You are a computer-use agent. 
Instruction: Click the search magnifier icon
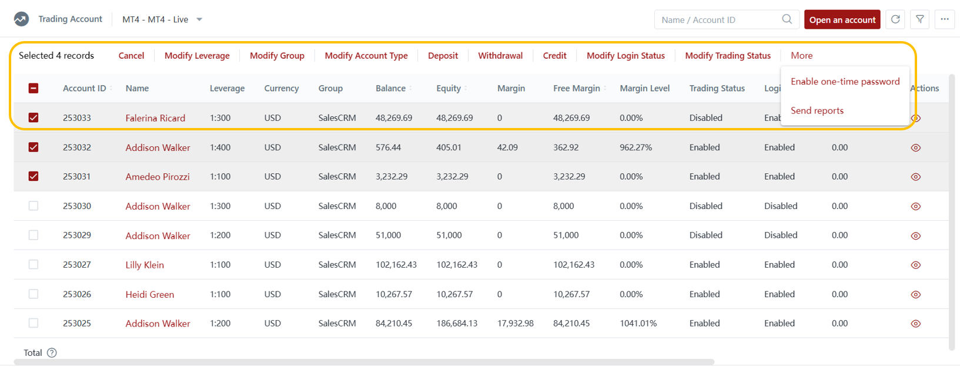coord(787,19)
